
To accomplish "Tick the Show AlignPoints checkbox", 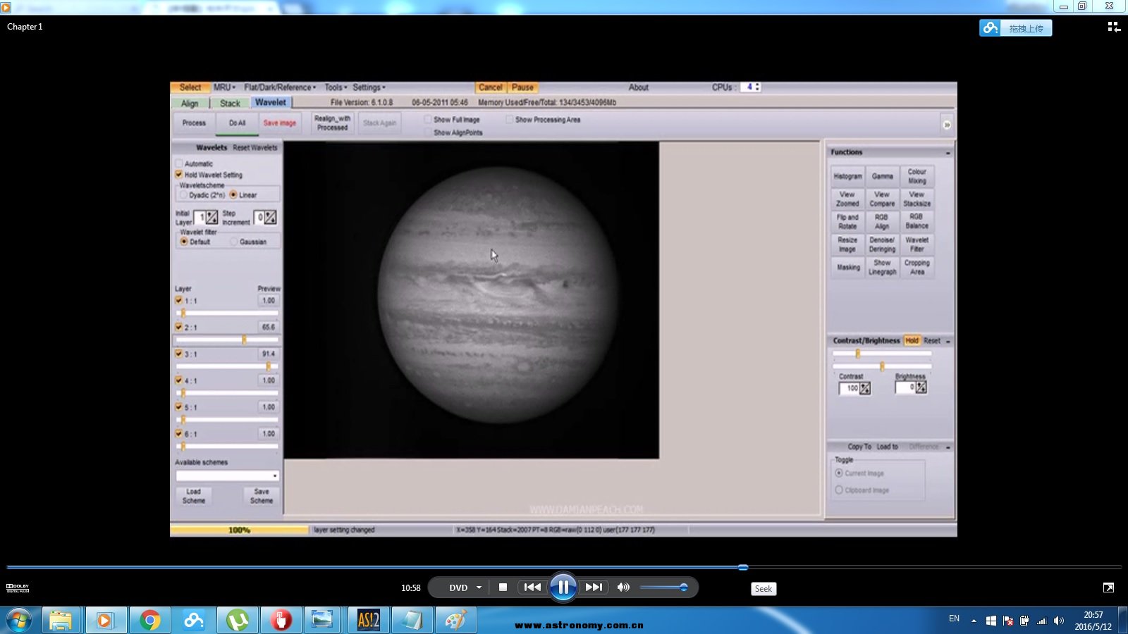I will pyautogui.click(x=428, y=132).
